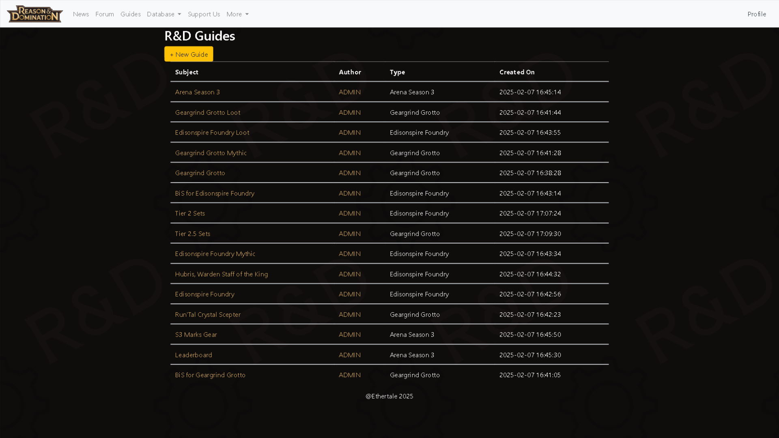View your Profile
Screen dimensions: 779x438
756,14
